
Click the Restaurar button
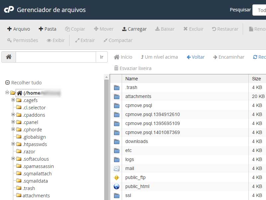pyautogui.click(x=225, y=29)
